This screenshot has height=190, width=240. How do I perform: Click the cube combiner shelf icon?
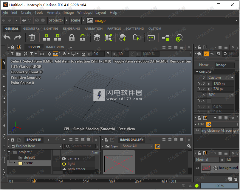click(97, 38)
